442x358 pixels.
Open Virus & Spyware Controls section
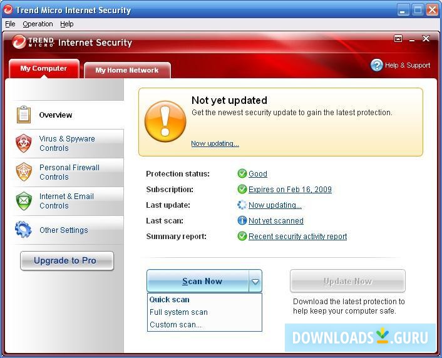click(68, 143)
